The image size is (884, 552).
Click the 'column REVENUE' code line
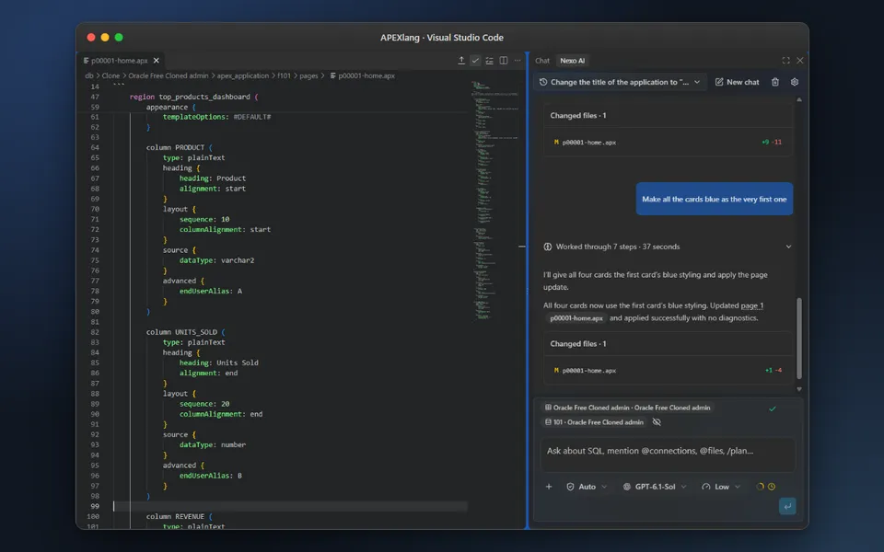pos(180,516)
